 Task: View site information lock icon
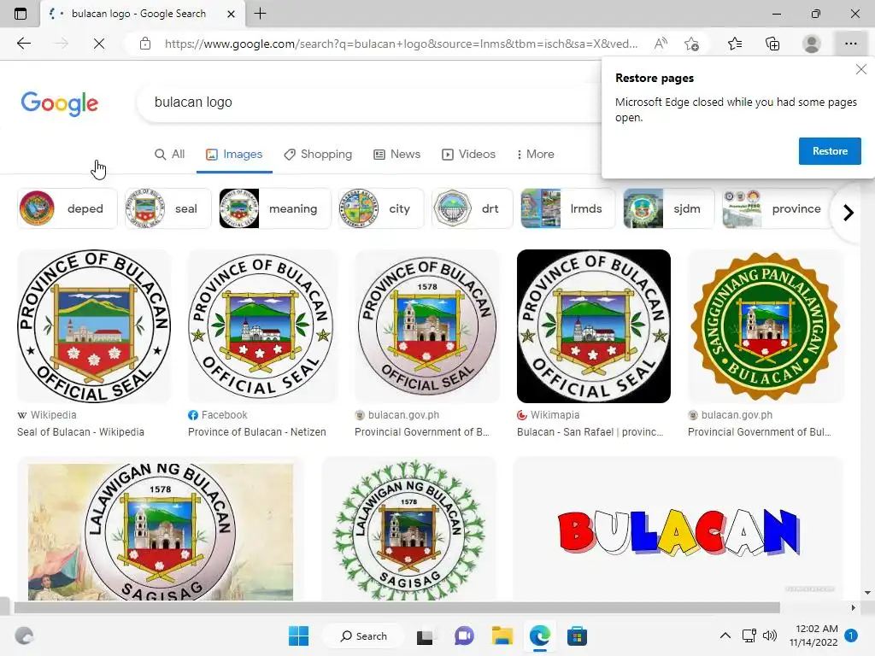[x=145, y=44]
